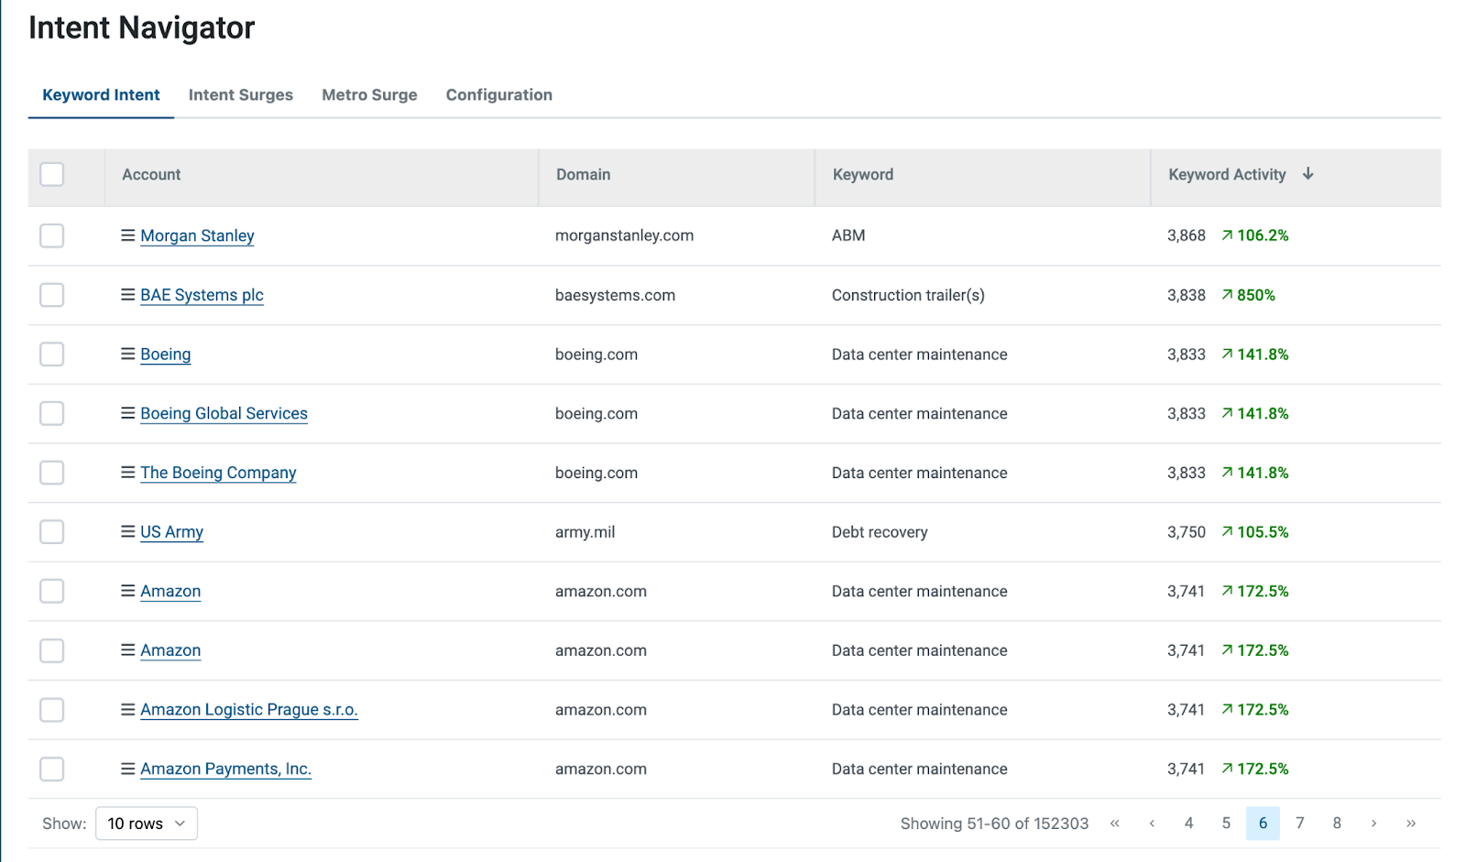Click the hamburger icon beside Amazon Logistic Prague s.r.o.
The width and height of the screenshot is (1466, 862).
(x=128, y=709)
